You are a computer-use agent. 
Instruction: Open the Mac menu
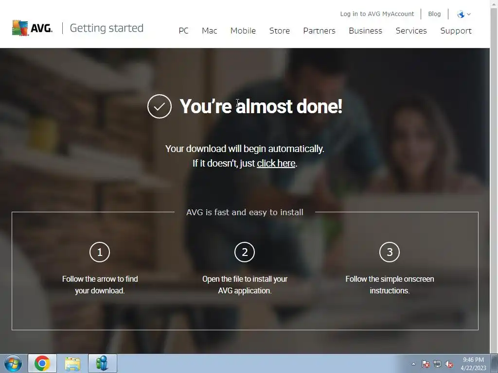[209, 31]
